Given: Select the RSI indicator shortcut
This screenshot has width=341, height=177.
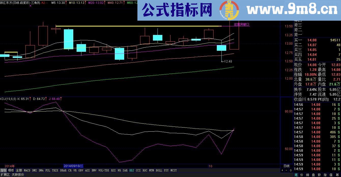Looking at the screenshot, I should pyautogui.click(x=113, y=170).
